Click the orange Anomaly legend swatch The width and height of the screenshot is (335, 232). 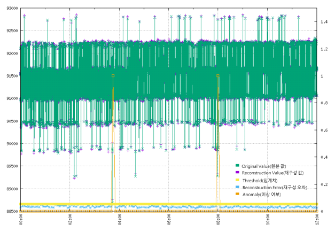[x=238, y=194]
